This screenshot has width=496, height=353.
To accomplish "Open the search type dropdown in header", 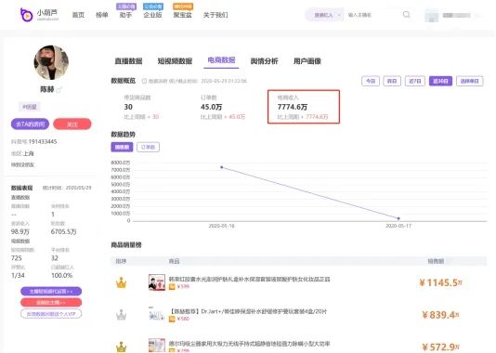I will coord(324,15).
